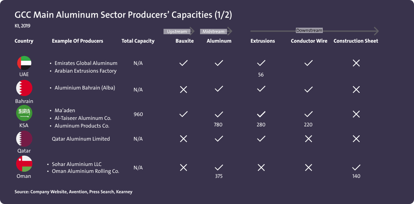Click the KSA Extrusions checkmark
This screenshot has width=414, height=204.
pos(261,114)
